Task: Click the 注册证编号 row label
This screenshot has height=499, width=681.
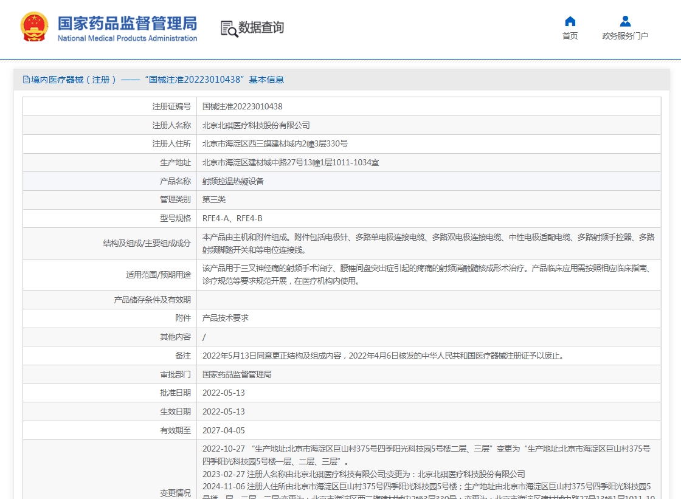Action: tap(171, 106)
